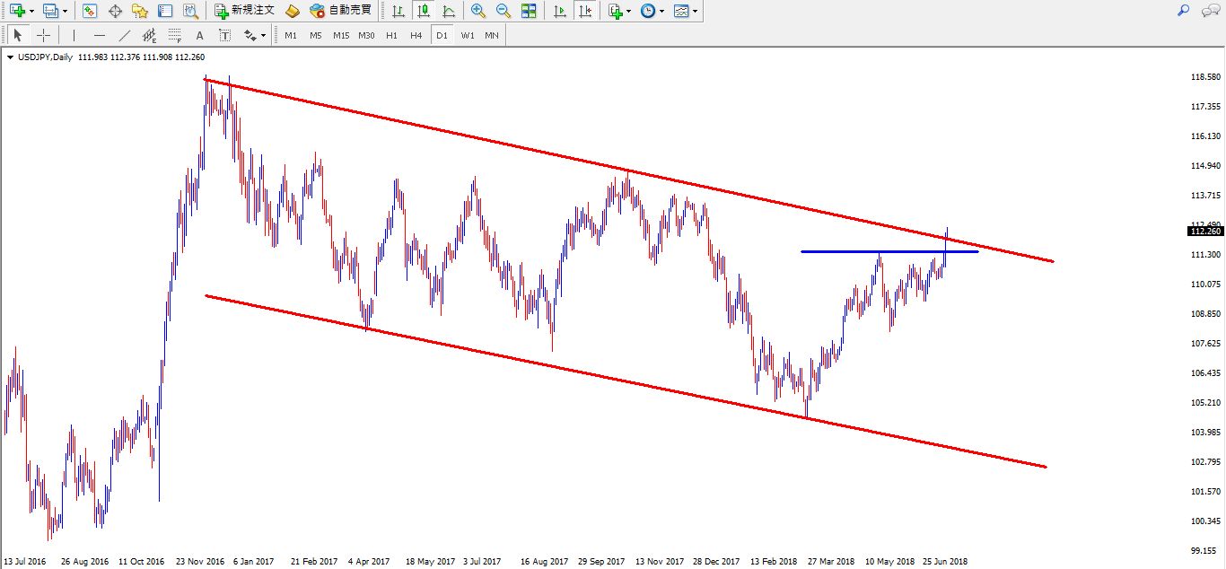Expand the templates dropdown arrow

click(x=696, y=12)
